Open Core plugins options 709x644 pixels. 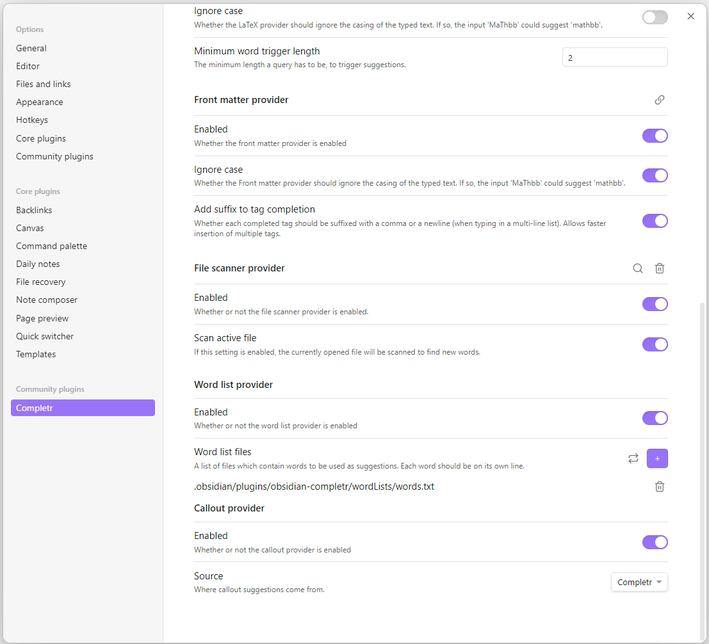click(x=83, y=138)
